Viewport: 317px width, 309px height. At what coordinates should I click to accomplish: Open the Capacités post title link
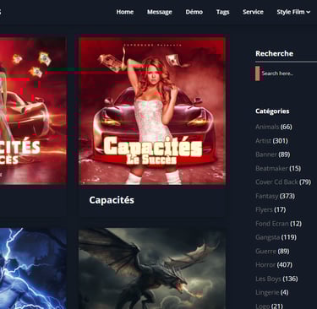(x=112, y=200)
